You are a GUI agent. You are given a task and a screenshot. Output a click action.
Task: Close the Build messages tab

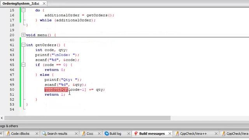click(170, 134)
